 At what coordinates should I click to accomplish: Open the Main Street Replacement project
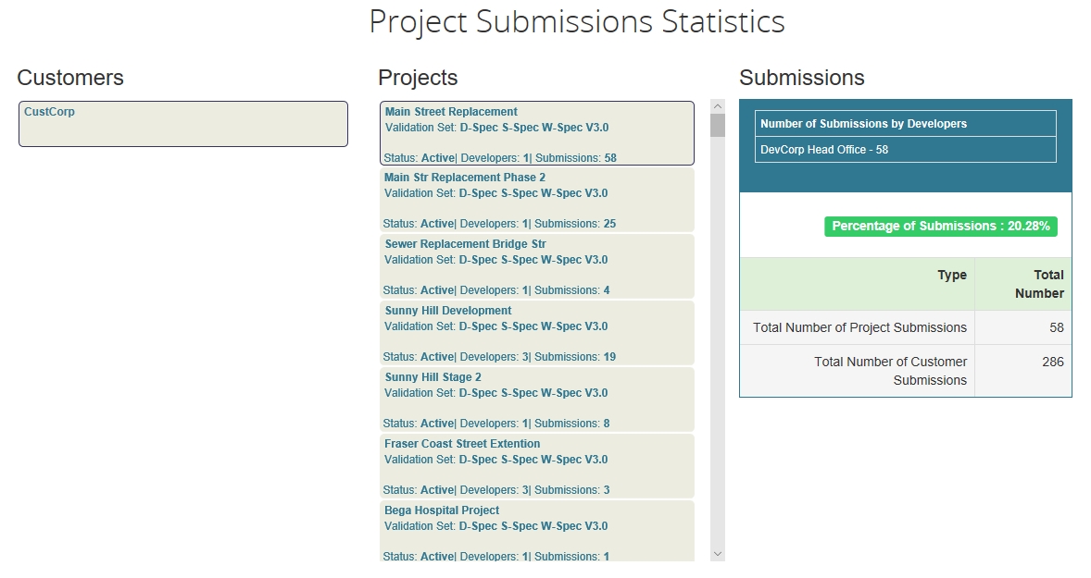pyautogui.click(x=536, y=133)
